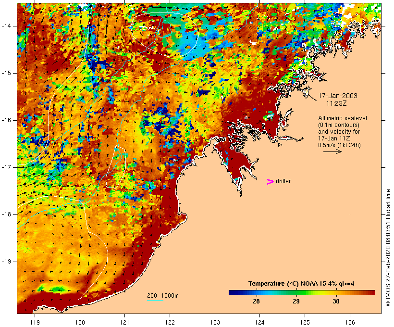Click the 'and velocity for' legend line
394x327 pixels.
tap(339, 132)
